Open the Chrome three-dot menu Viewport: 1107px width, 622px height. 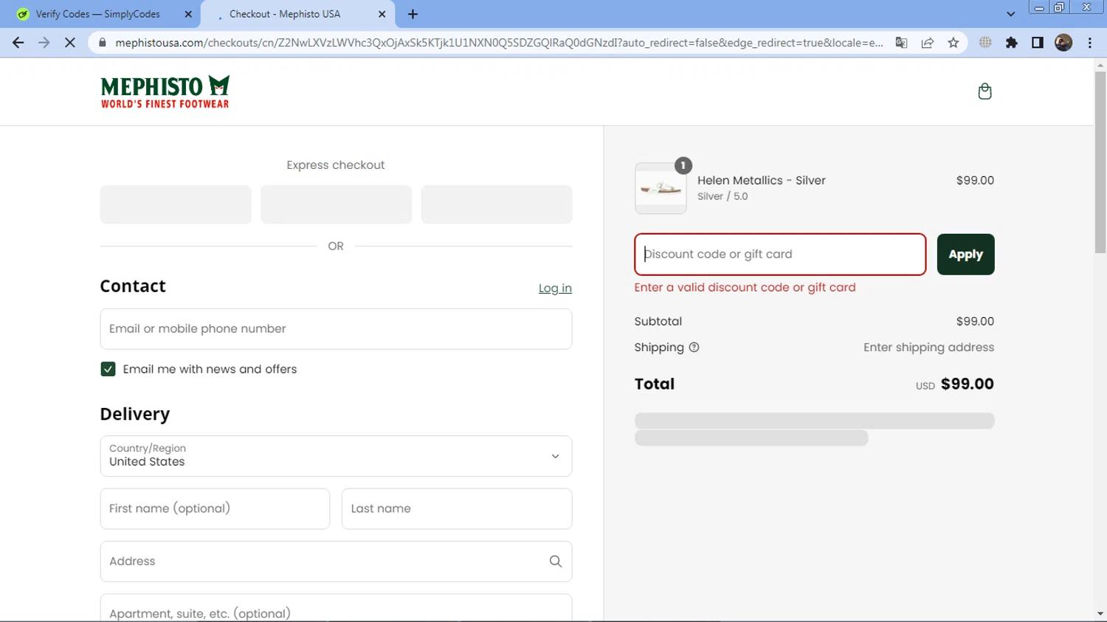point(1090,43)
